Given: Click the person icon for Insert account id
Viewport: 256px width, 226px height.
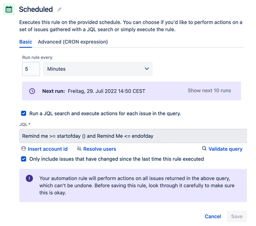Looking at the screenshot, I should click(x=24, y=149).
